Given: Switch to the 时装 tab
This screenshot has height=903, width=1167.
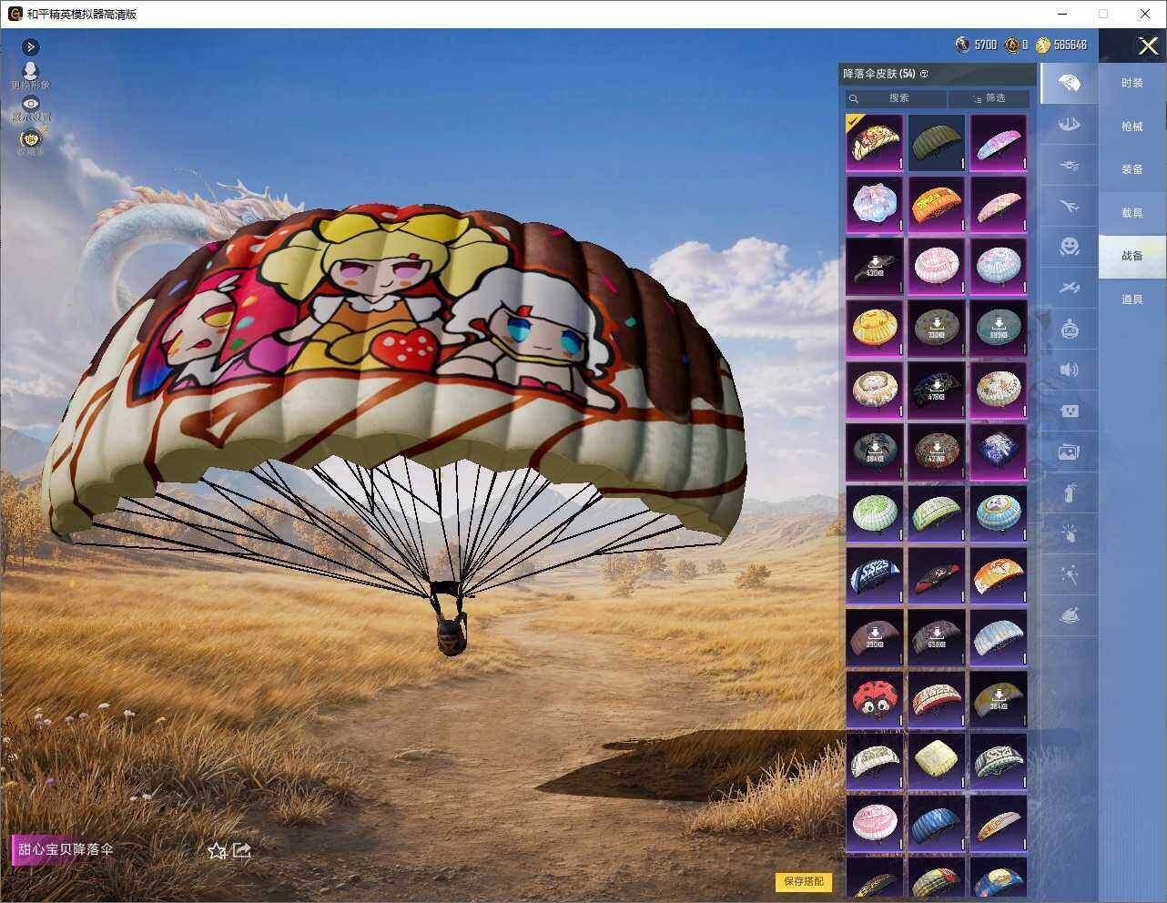Looking at the screenshot, I should pos(1131,83).
